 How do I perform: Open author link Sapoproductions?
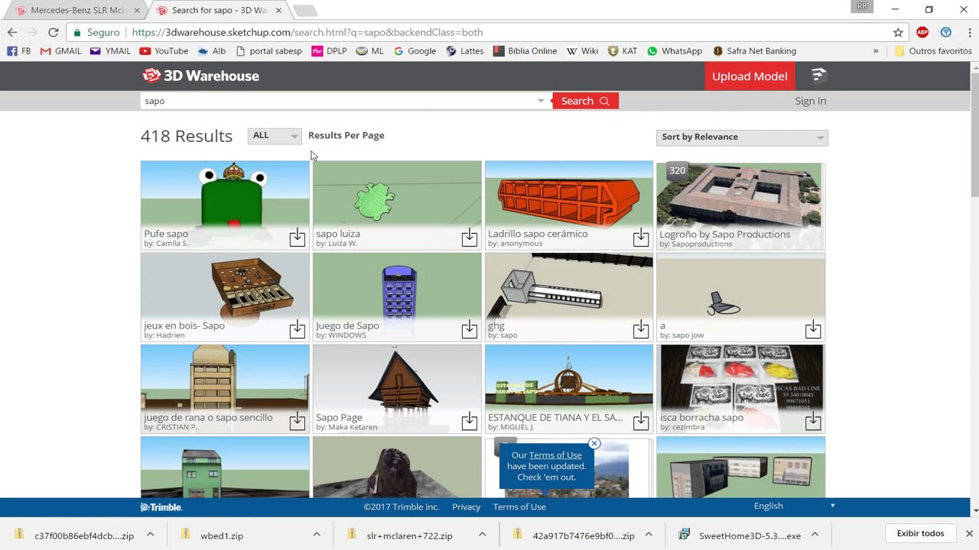701,244
